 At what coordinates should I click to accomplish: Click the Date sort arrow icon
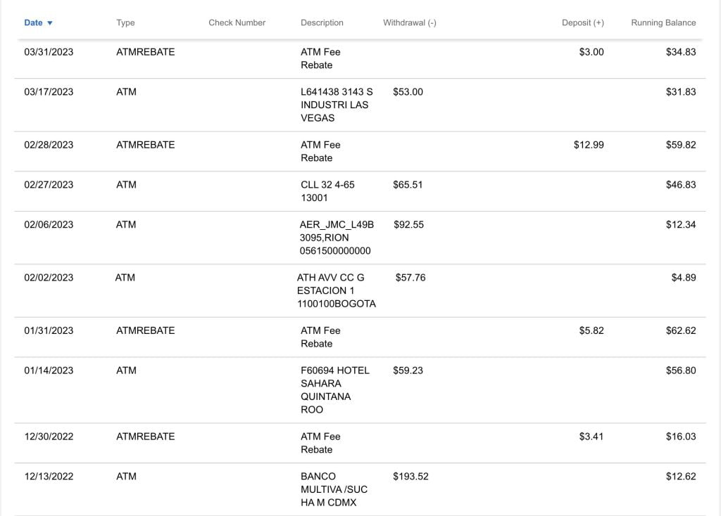50,23
